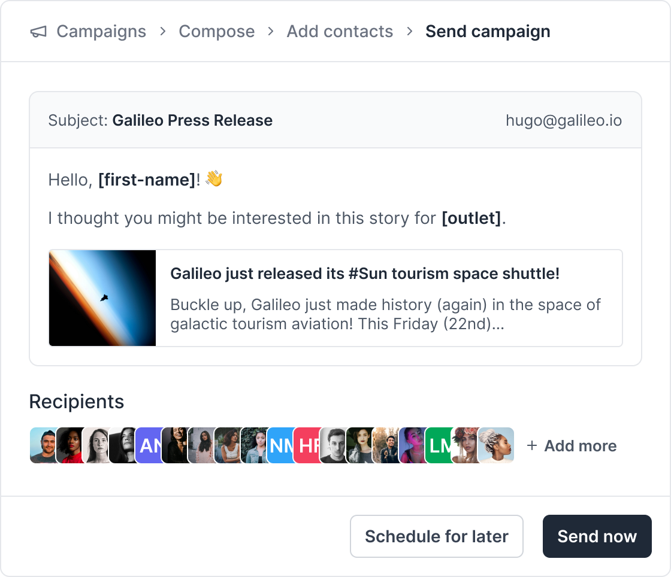Open the space shuttle story thumbnail
The image size is (671, 577).
pos(102,298)
